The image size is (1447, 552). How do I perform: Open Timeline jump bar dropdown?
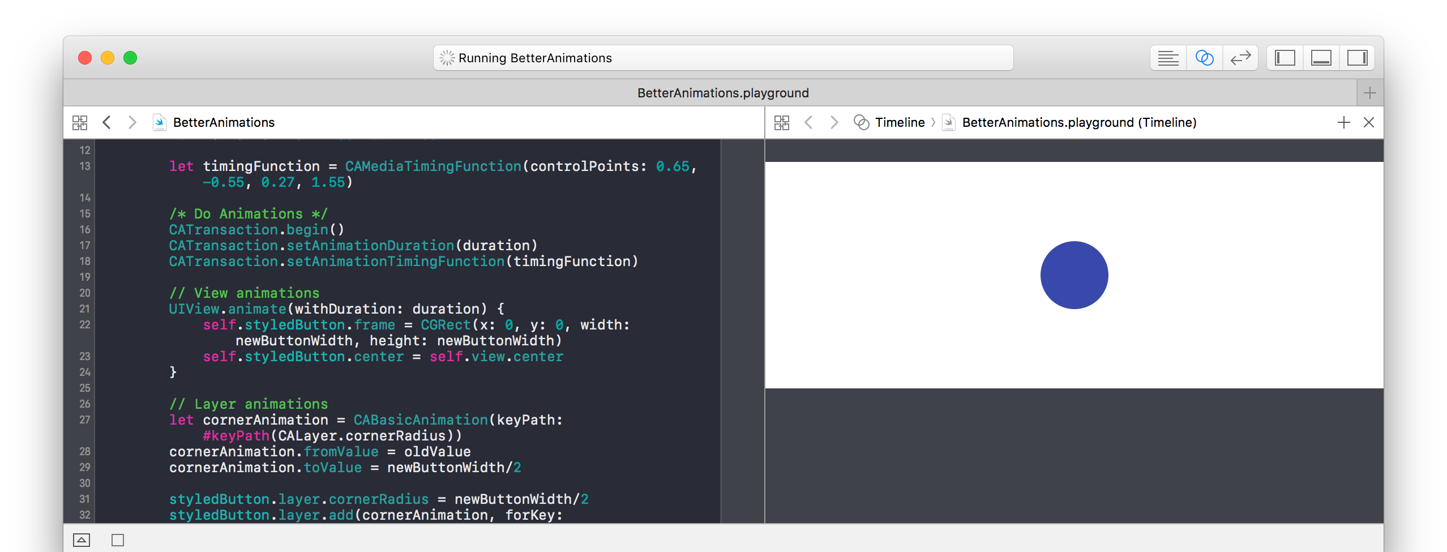click(900, 122)
